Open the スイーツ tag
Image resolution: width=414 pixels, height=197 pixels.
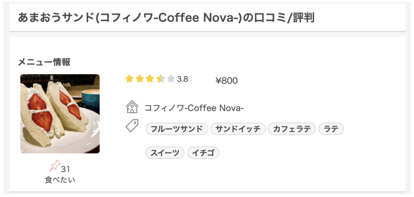coord(165,153)
